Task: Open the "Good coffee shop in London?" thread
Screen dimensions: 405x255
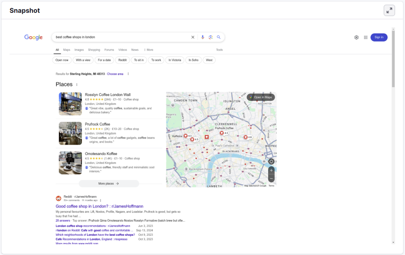Action: (x=99, y=206)
